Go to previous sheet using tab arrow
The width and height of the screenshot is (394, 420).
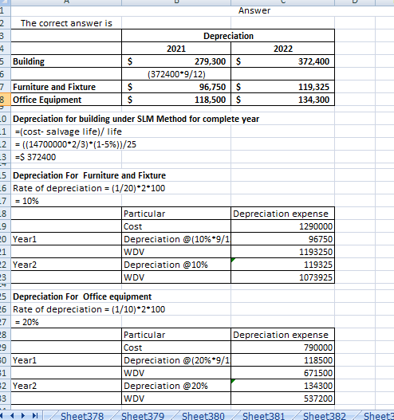coord(12,415)
